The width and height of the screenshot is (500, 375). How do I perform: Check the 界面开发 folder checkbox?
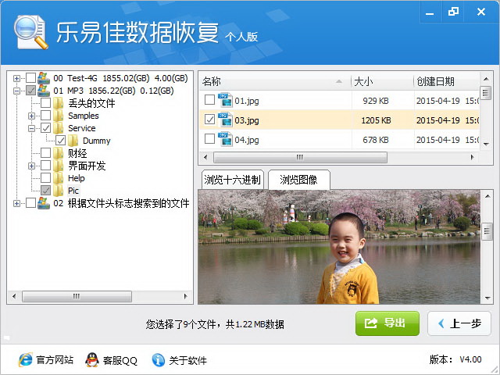tap(45, 166)
